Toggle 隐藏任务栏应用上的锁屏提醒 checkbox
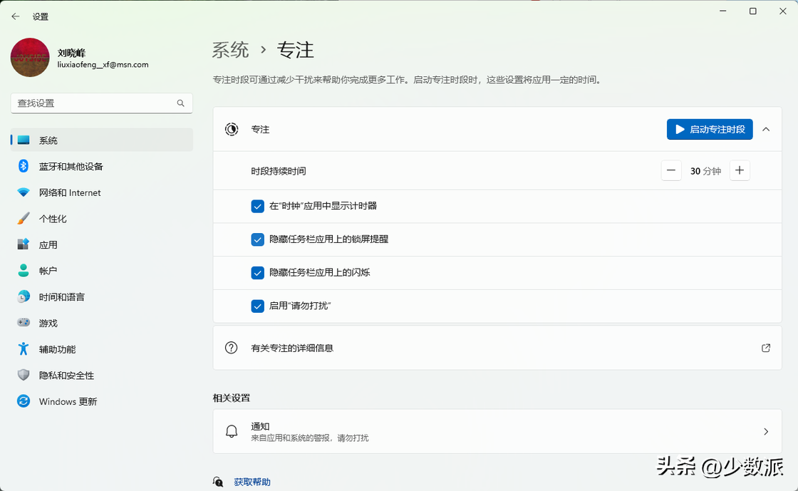Viewport: 798px width, 491px height. [258, 239]
